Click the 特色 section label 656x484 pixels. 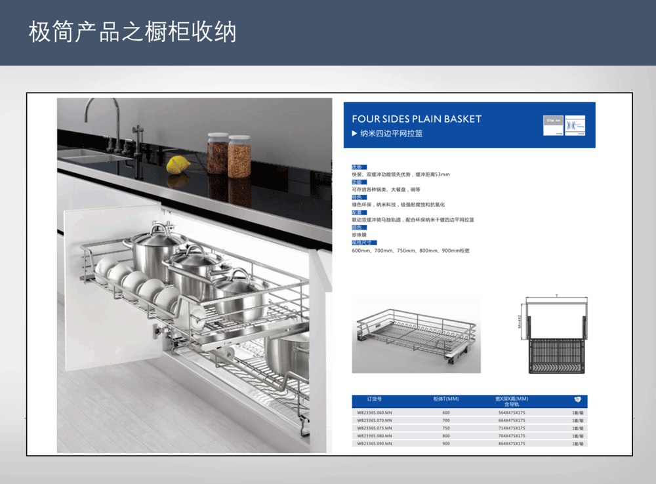click(x=359, y=197)
